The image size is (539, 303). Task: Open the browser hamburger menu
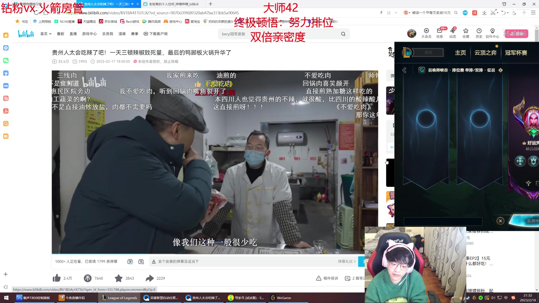tap(533, 13)
